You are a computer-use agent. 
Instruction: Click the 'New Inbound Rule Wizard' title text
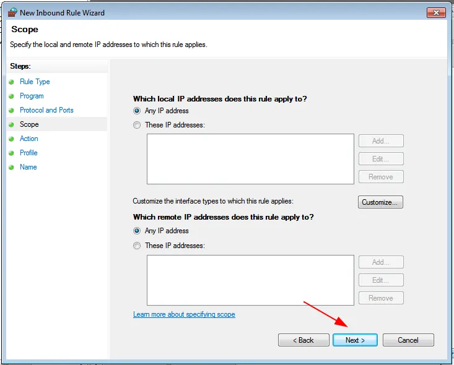click(x=63, y=13)
